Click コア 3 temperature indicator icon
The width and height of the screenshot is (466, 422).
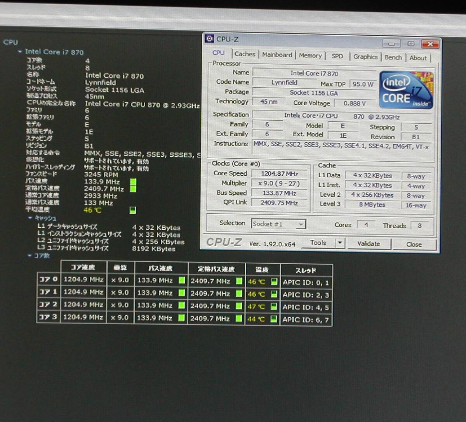pos(274,319)
